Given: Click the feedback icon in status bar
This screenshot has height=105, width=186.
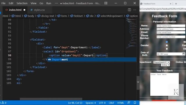Looking at the screenshot, I should click(129, 103).
